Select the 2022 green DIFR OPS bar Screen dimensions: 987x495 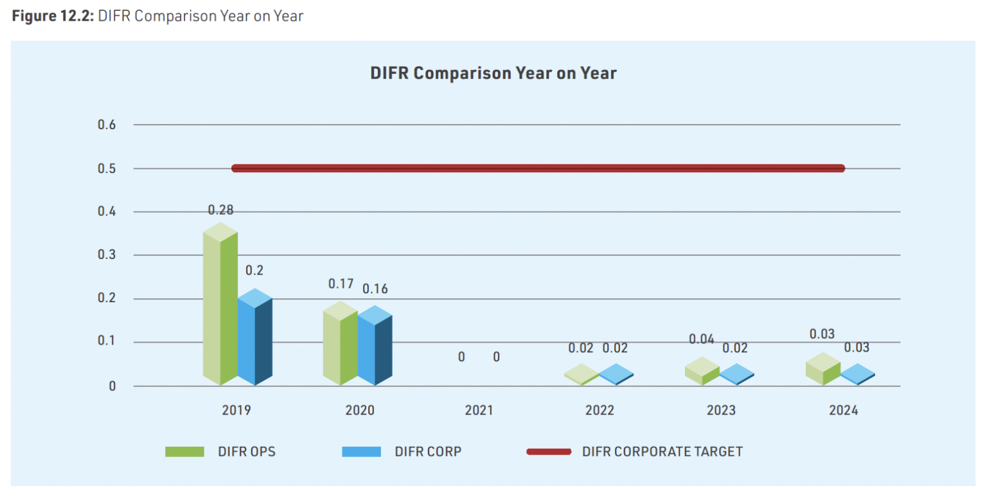click(581, 375)
